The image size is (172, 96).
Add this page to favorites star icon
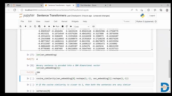pyautogui.click(x=142, y=10)
